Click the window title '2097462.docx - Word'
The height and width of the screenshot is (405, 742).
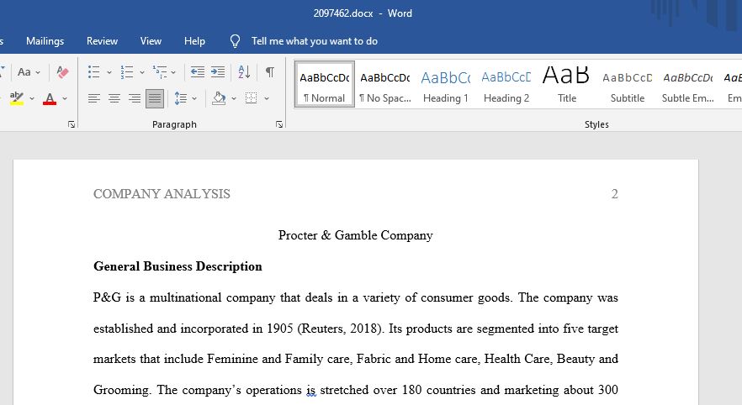coord(363,13)
